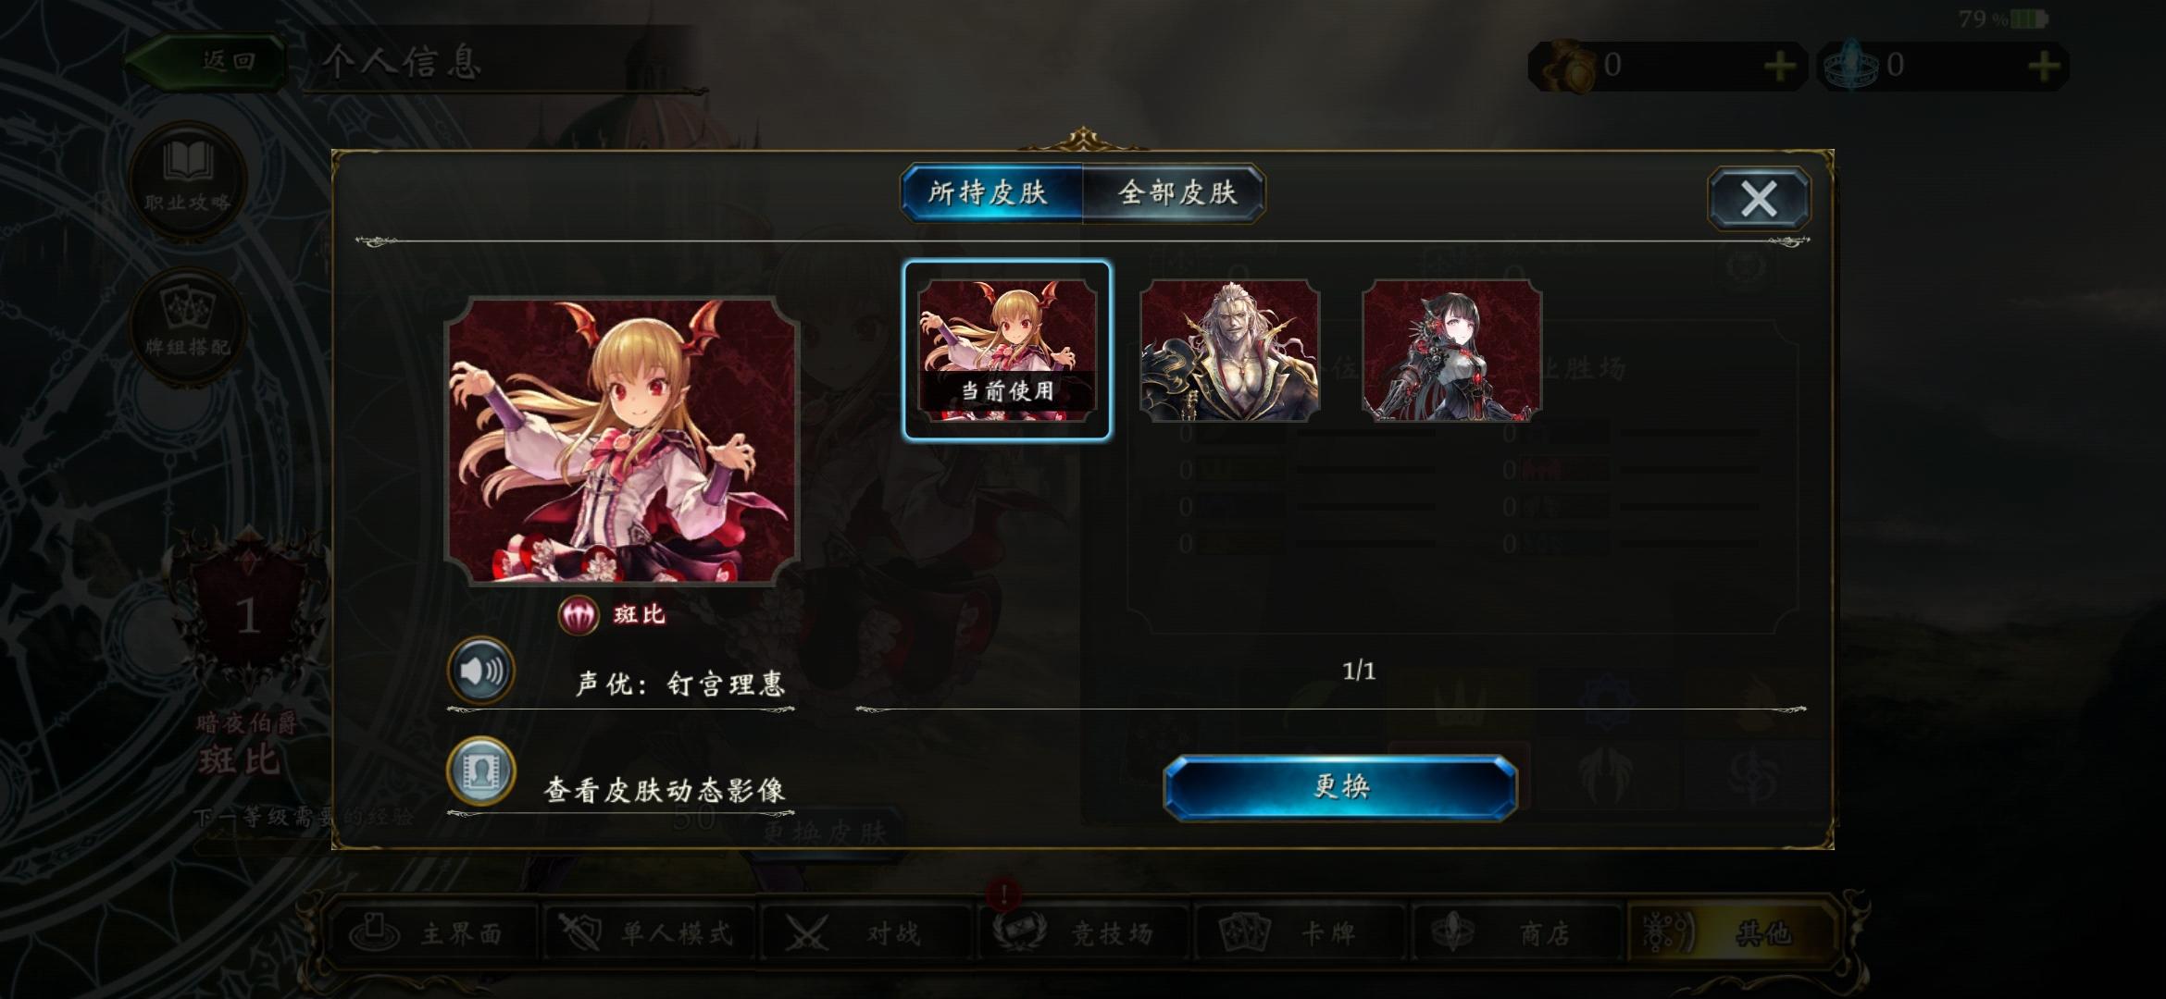The image size is (2166, 999).
Task: Close the skin selection dialog
Action: (x=1759, y=198)
